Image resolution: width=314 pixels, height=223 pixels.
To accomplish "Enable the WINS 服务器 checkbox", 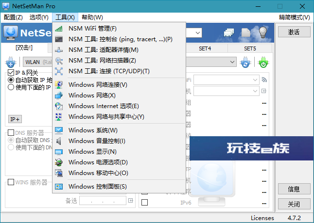I will click(11, 182).
